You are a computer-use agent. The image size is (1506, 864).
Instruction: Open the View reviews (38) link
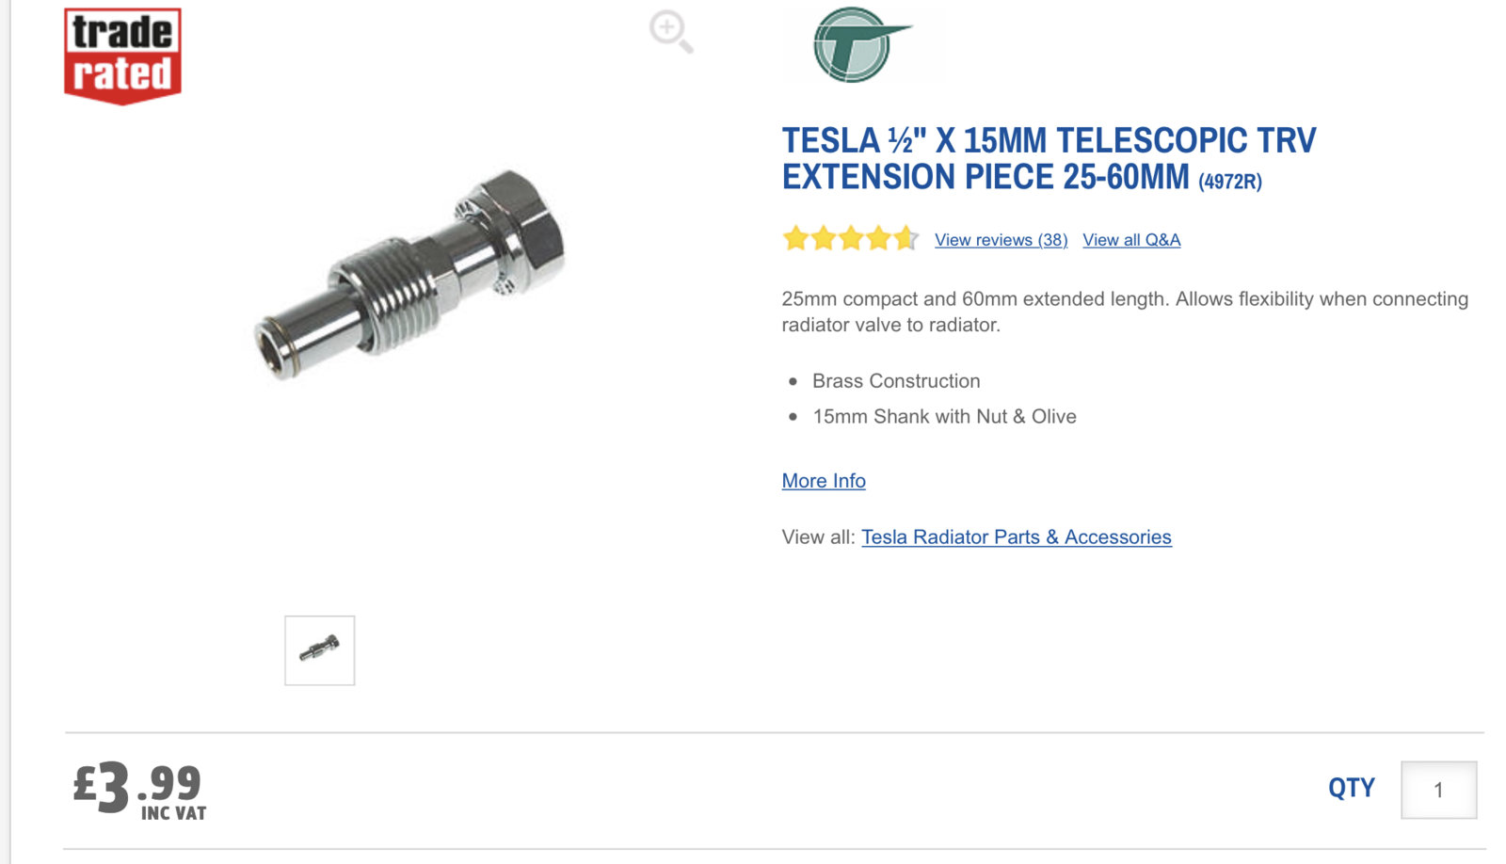(x=1001, y=240)
